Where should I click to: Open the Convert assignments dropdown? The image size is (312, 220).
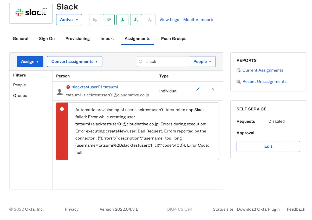tap(75, 62)
